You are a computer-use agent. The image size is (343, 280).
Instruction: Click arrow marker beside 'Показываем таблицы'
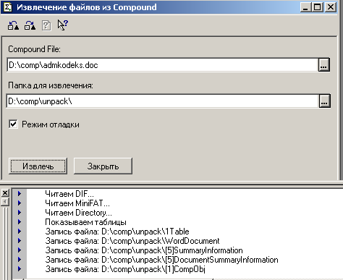(x=20, y=221)
